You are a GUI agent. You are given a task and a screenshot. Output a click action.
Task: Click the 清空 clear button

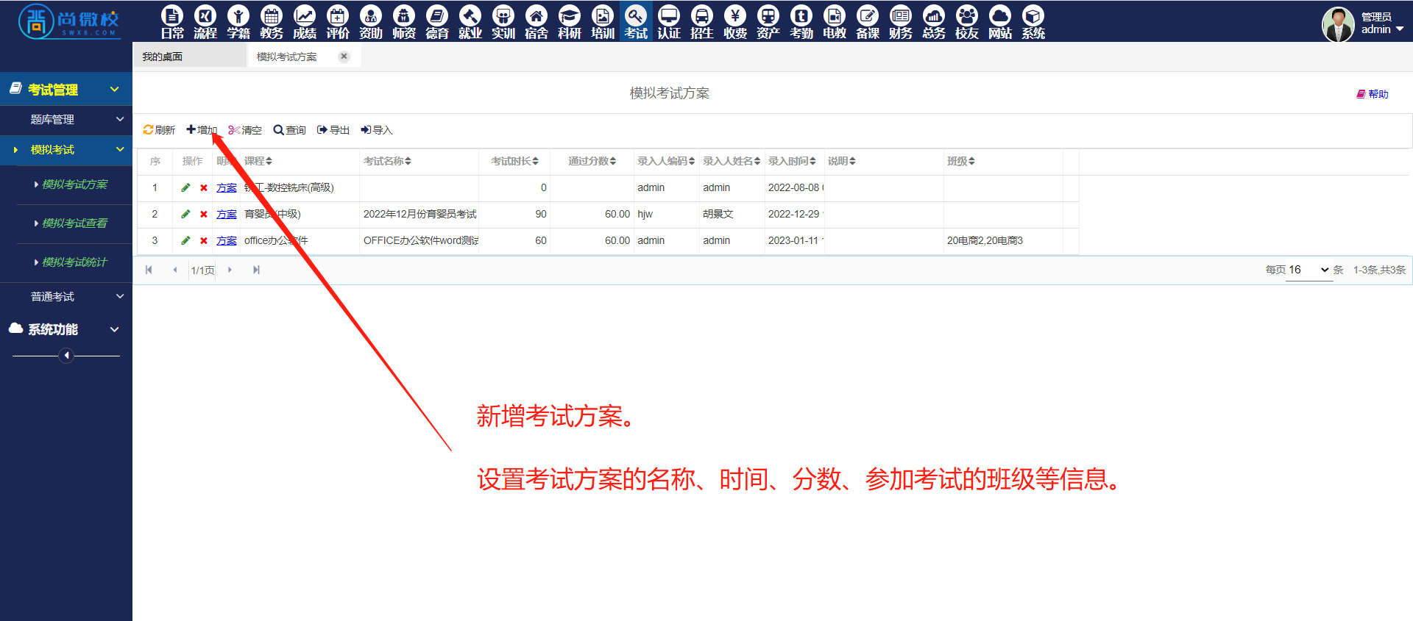point(245,130)
